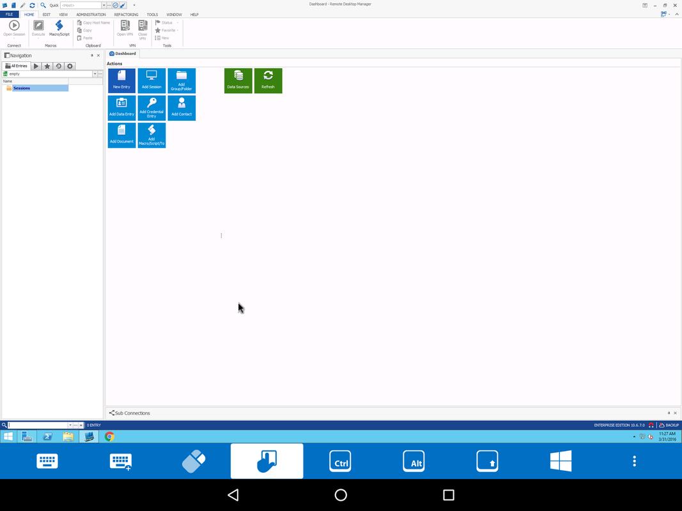The height and width of the screenshot is (511, 682).
Task: Click Copy Host Name in Clipboard group
Action: [93, 22]
